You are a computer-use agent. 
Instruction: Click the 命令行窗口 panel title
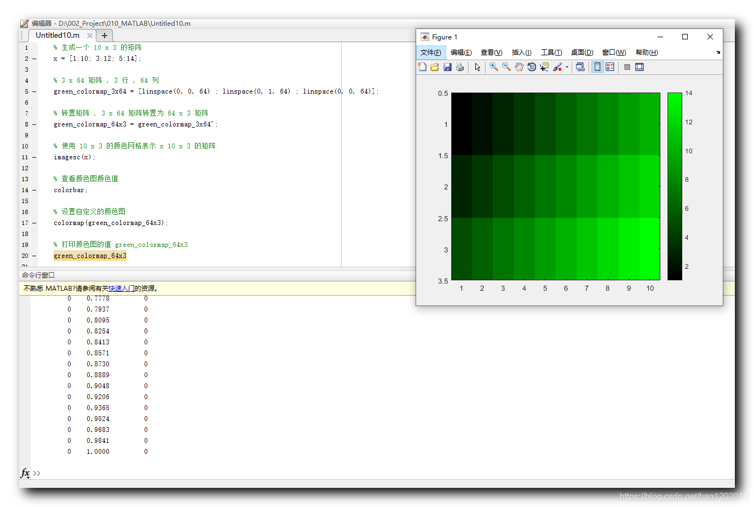(38, 275)
